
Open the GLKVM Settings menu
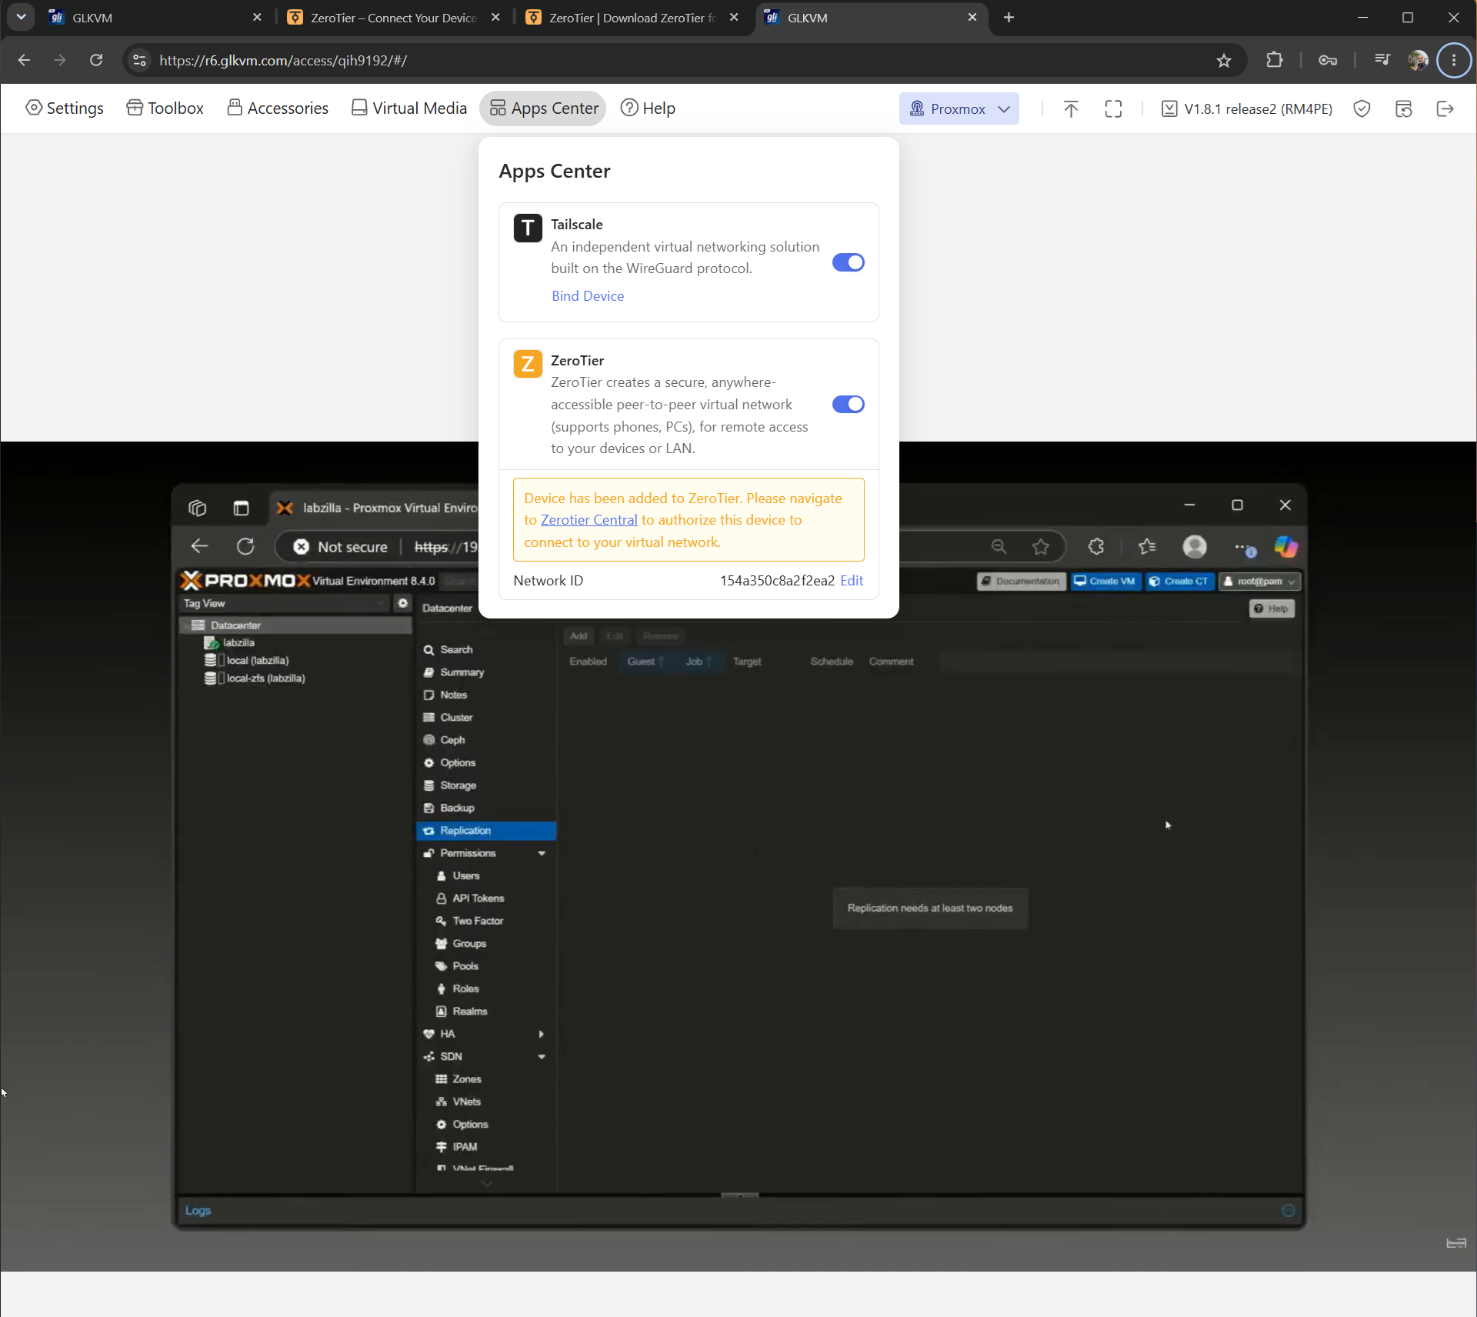pos(65,108)
